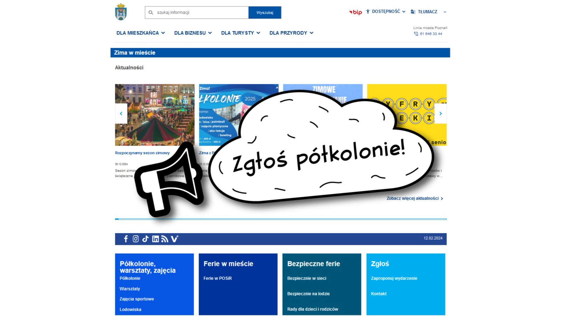The height and width of the screenshot is (316, 561).
Task: Click the Poznań city coat of arms logo
Action: [x=121, y=12]
